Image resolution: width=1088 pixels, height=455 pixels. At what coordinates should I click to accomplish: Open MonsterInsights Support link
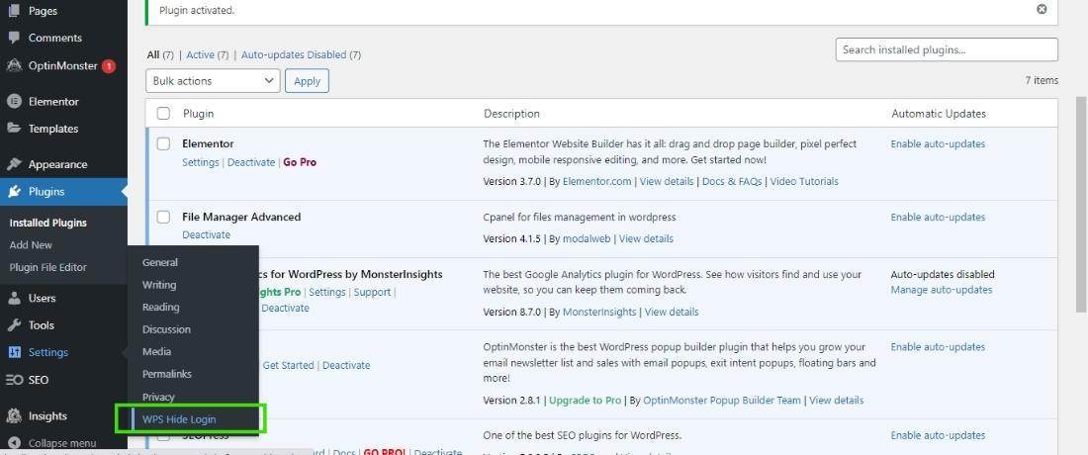(x=372, y=292)
